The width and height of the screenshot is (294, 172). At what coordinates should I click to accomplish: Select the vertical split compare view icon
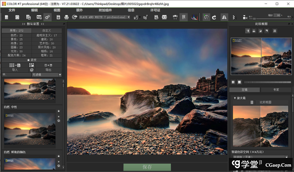point(248,31)
